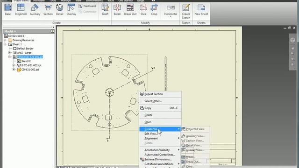Open Create View submenu entry
The height and width of the screenshot is (168, 299).
point(160,129)
